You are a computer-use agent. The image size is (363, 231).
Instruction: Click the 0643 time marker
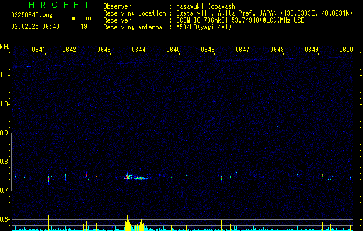tap(104, 50)
